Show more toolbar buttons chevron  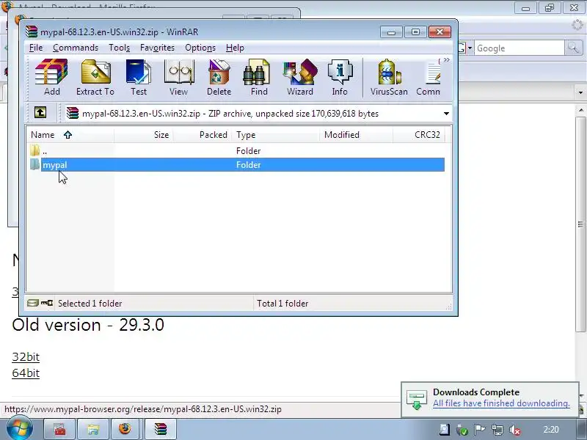click(x=447, y=60)
